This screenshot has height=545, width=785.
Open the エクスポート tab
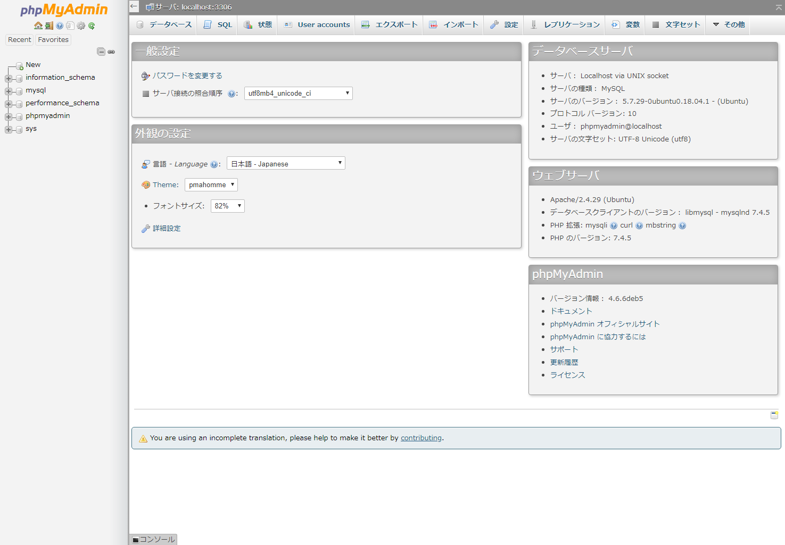(x=389, y=25)
